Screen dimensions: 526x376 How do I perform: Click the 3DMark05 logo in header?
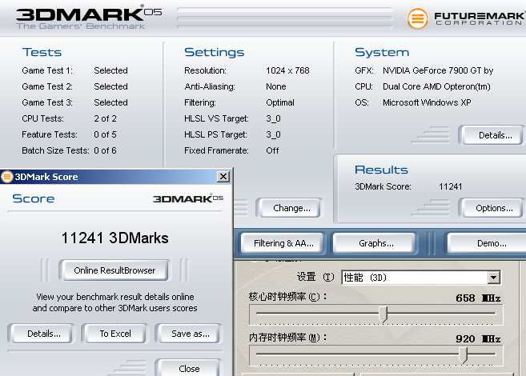[x=89, y=17]
